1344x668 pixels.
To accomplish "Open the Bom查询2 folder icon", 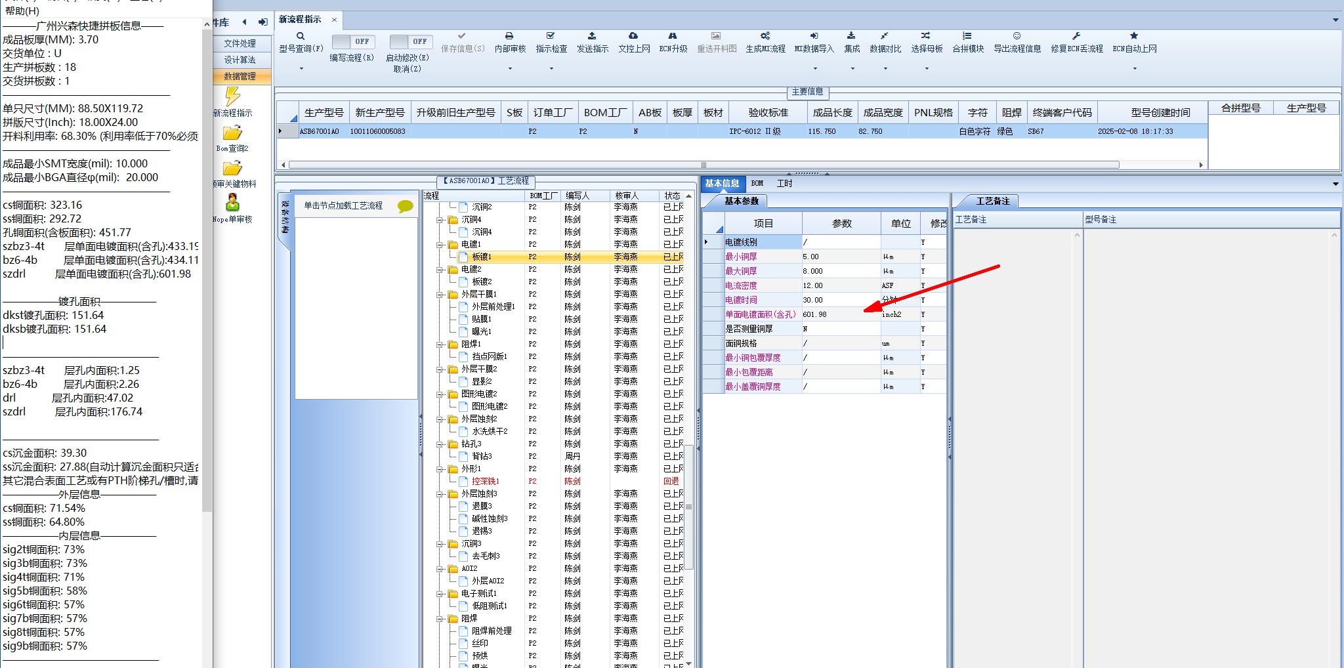I will coord(232,133).
